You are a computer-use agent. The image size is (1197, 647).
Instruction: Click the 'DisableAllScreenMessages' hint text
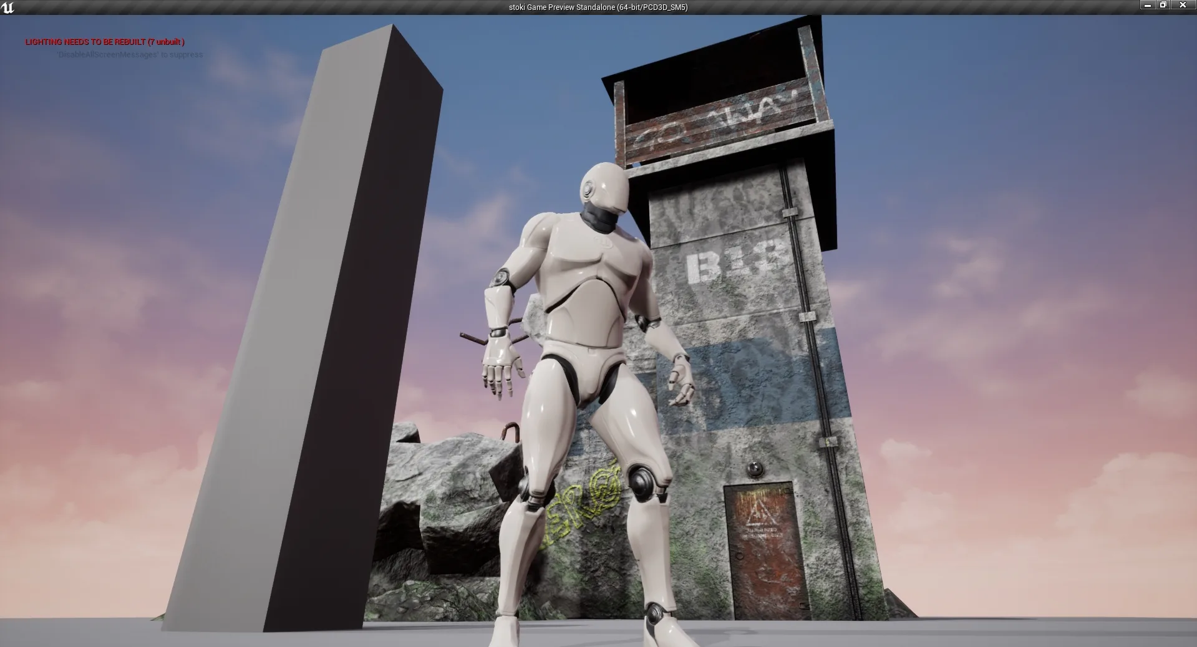tap(130, 54)
